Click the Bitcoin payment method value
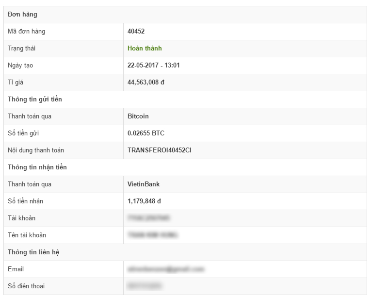This screenshot has width=371, height=298. coord(138,116)
